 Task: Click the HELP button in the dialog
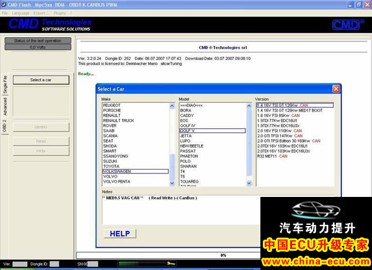tap(120, 233)
